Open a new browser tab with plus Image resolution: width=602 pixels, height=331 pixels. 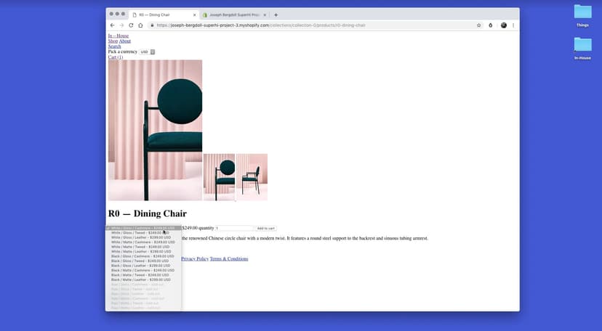(276, 15)
